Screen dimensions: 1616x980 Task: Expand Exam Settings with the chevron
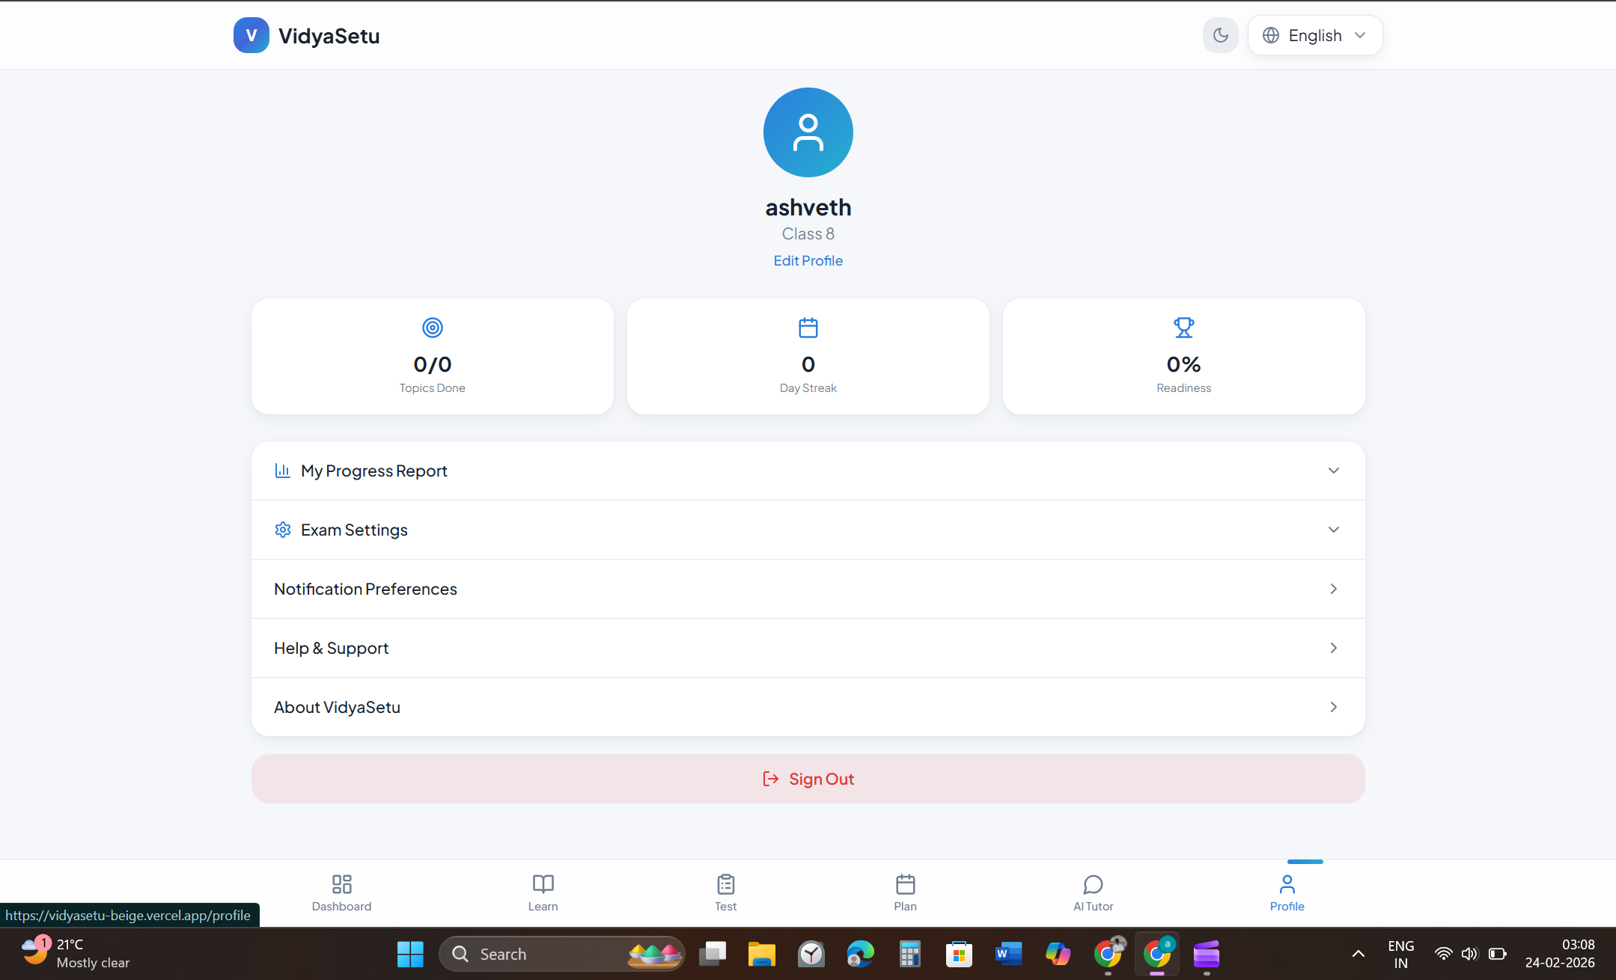[1333, 530]
